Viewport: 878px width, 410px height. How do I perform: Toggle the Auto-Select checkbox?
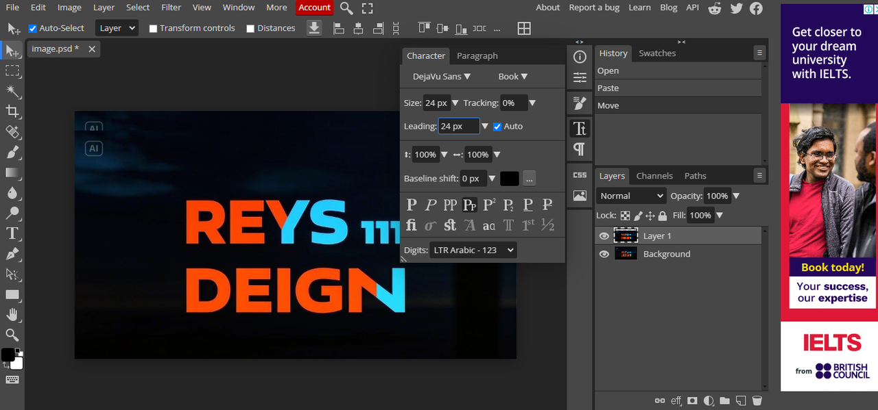click(x=32, y=29)
